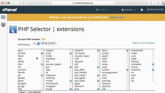Screen dimensions: 165x93
Task: Check the zip extension box
Action: point(153,81)
